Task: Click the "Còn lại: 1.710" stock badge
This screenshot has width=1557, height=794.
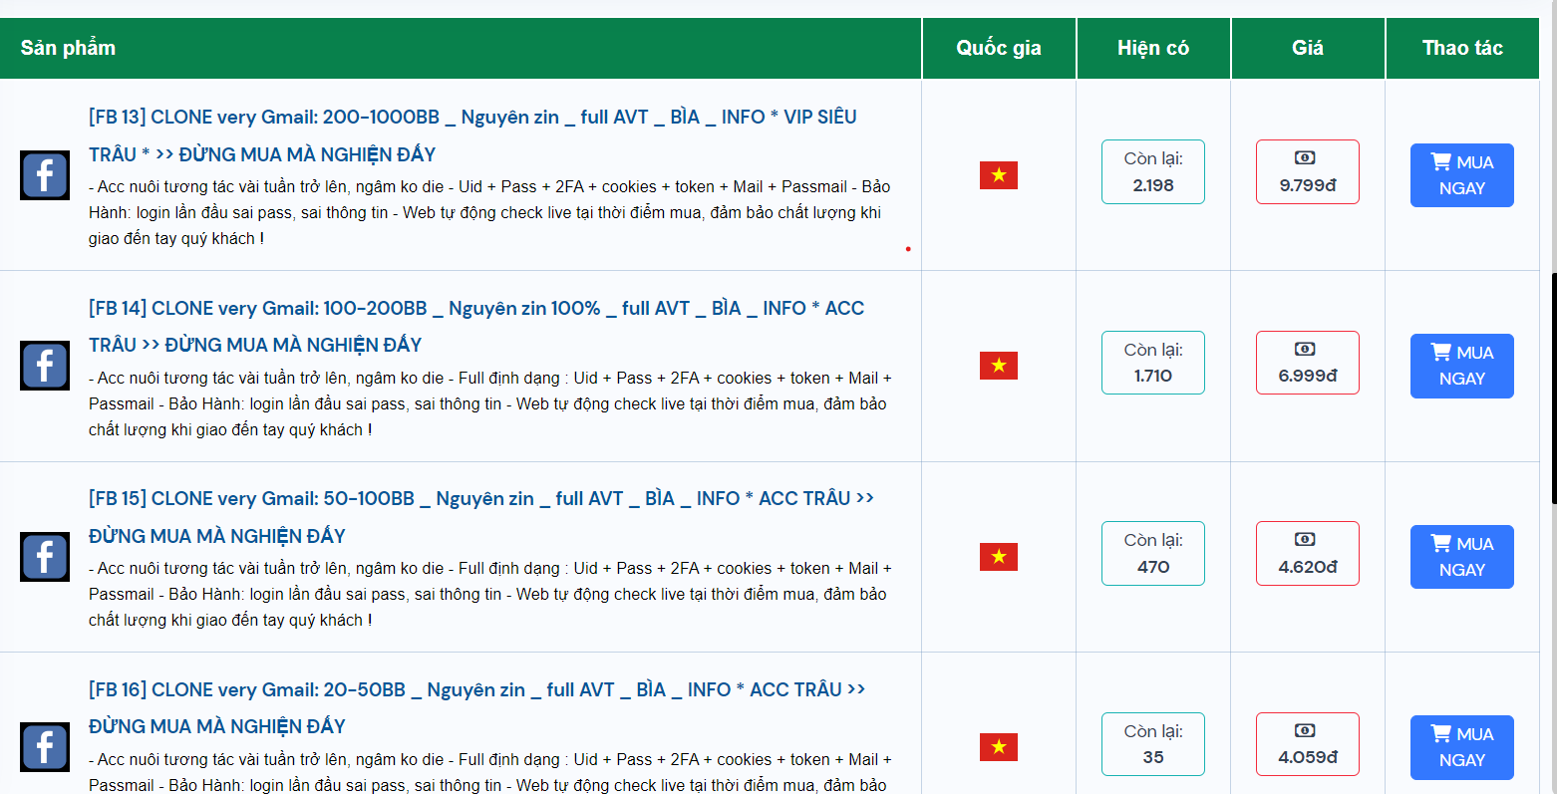Action: 1153,363
